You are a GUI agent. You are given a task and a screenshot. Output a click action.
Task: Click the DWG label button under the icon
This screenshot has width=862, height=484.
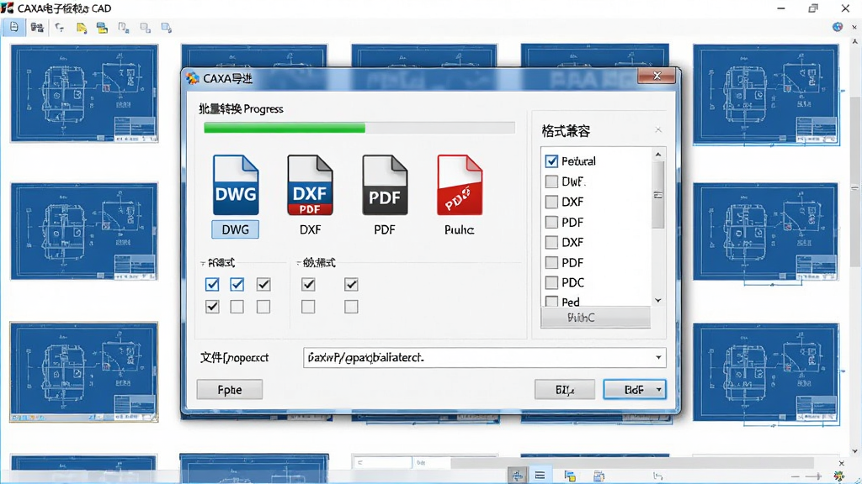click(x=236, y=229)
